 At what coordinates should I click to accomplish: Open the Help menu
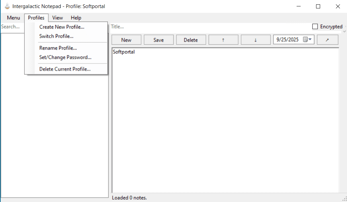pyautogui.click(x=76, y=18)
